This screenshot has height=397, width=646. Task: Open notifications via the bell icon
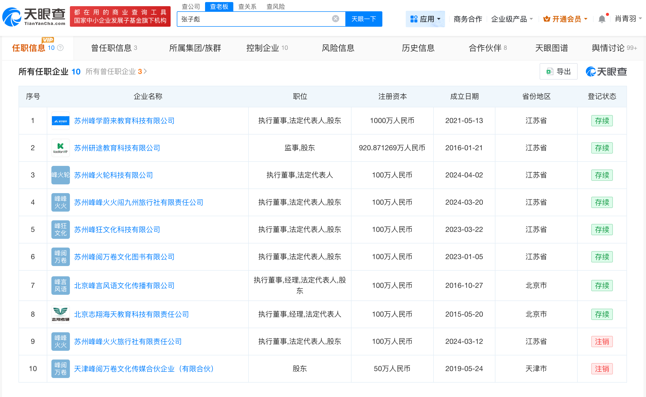coord(602,19)
